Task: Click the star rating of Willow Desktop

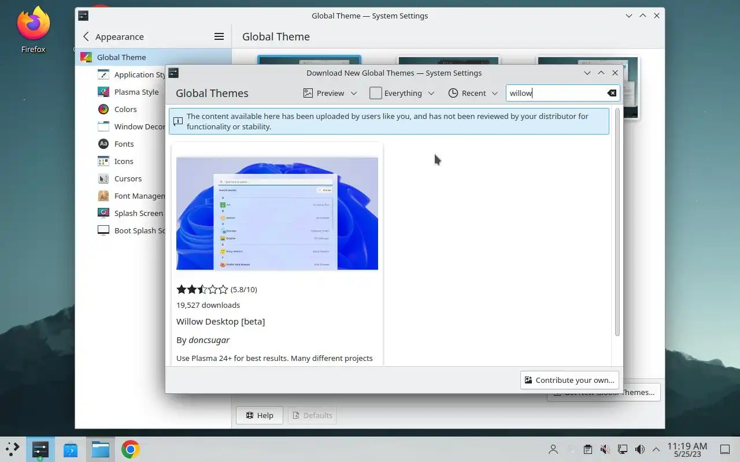Action: coord(202,289)
